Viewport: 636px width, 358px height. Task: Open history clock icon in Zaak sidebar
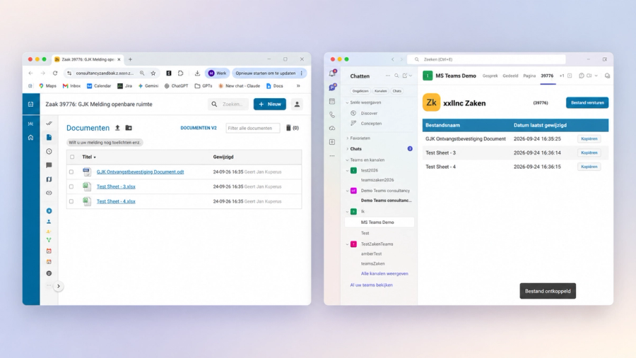coord(49,151)
